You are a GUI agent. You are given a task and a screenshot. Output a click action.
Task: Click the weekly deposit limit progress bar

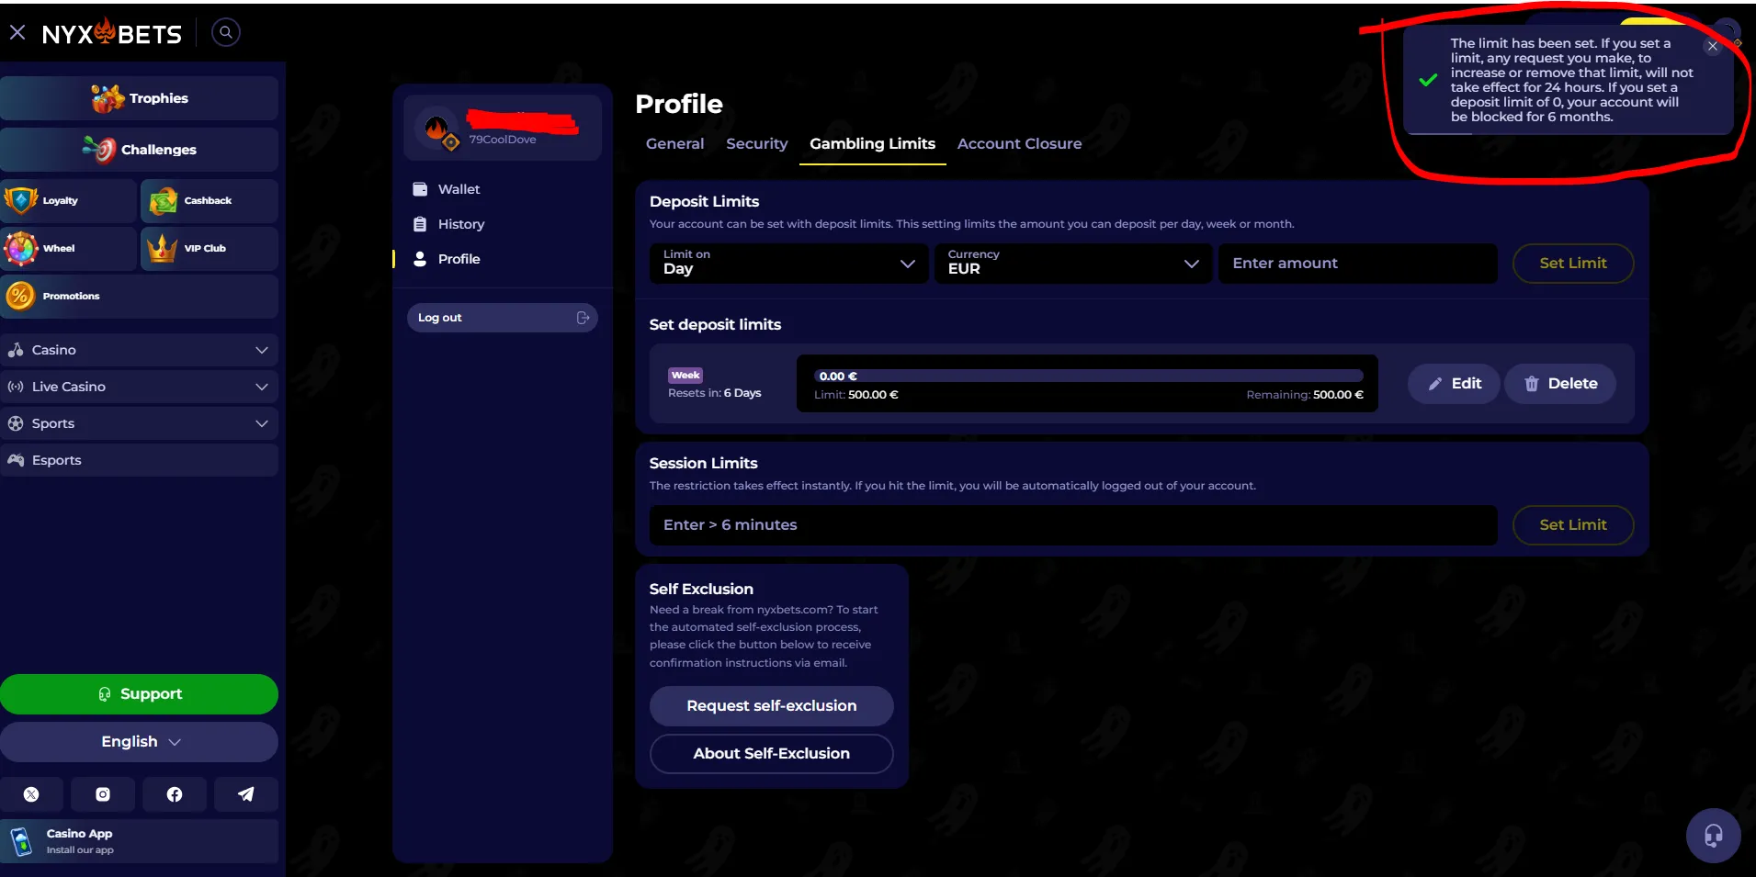tap(1088, 377)
